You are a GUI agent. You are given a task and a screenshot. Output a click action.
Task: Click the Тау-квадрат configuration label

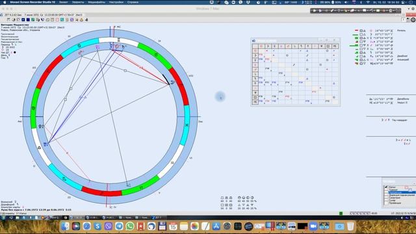tap(399, 120)
